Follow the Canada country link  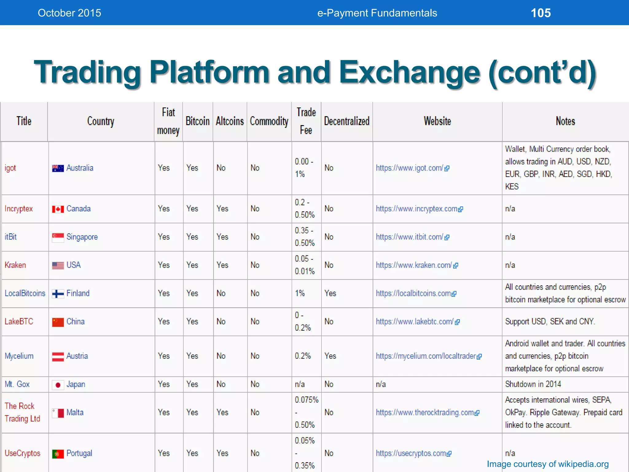coord(79,209)
